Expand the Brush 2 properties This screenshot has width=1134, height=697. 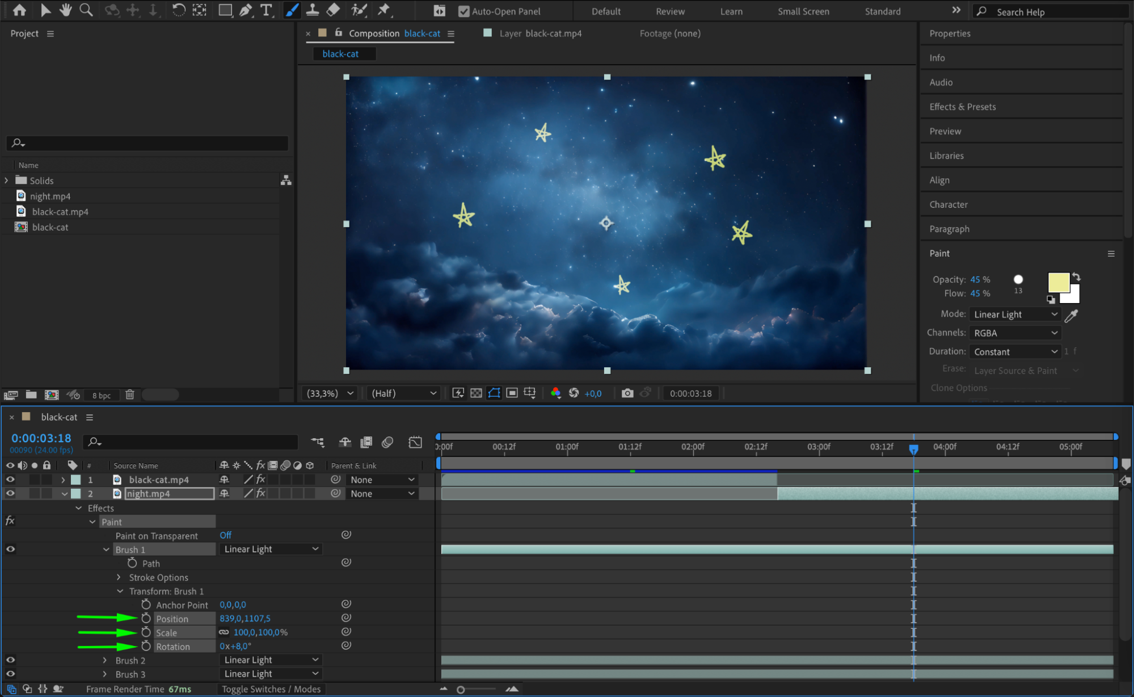[105, 660]
